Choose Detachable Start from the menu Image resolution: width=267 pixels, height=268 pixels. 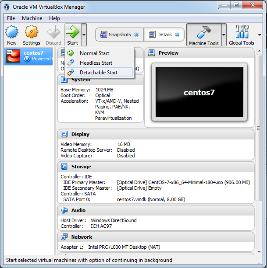pos(100,72)
